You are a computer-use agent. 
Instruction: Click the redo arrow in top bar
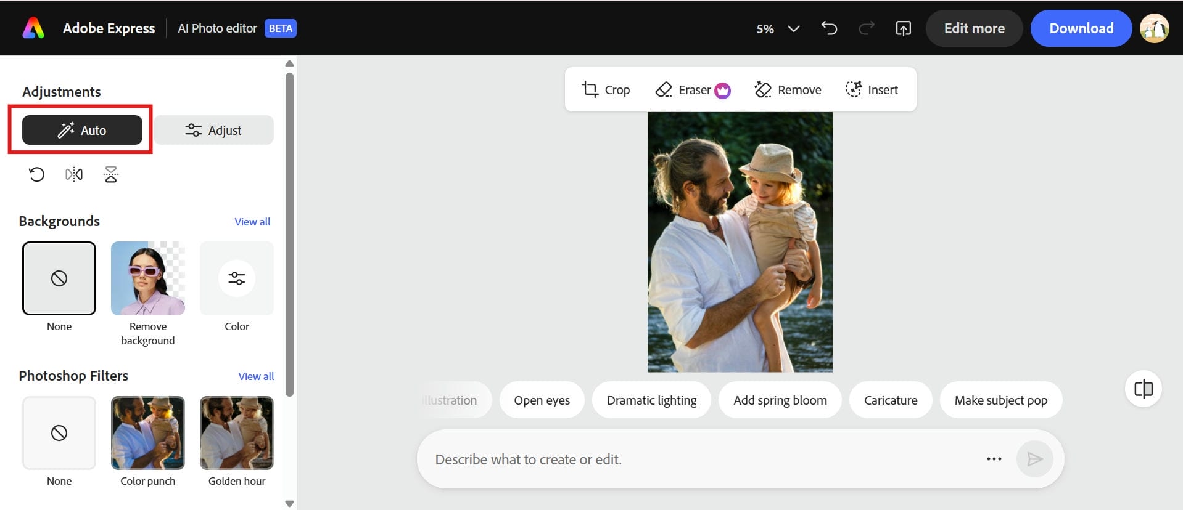(x=867, y=28)
